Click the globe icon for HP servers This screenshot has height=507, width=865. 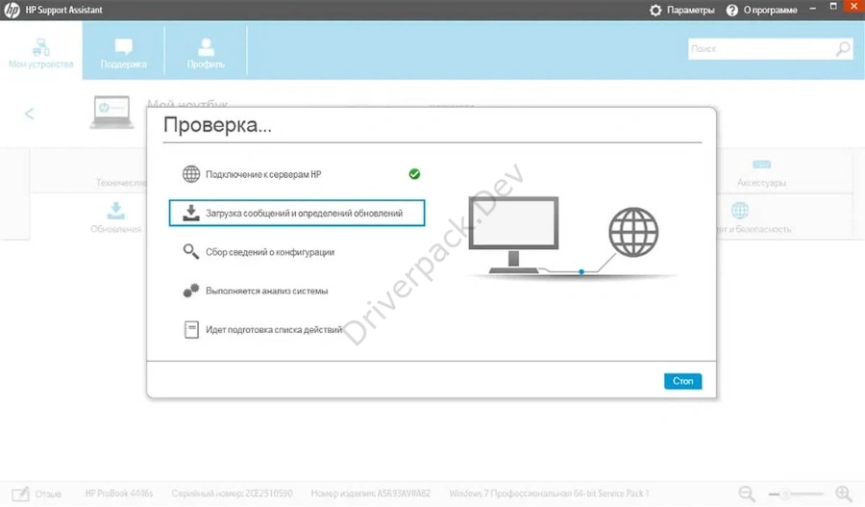(x=191, y=174)
